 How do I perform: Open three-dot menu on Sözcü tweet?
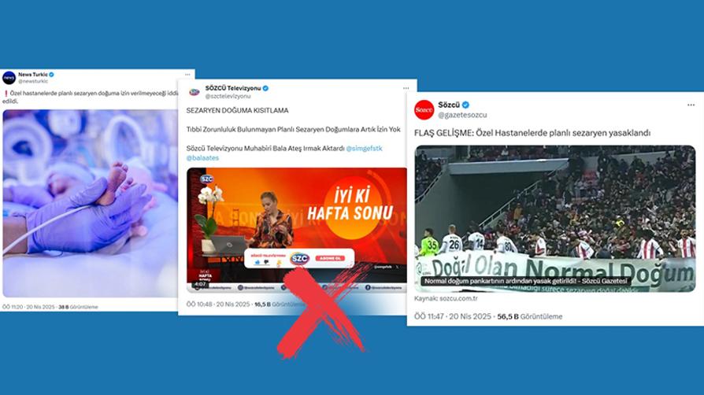[691, 105]
